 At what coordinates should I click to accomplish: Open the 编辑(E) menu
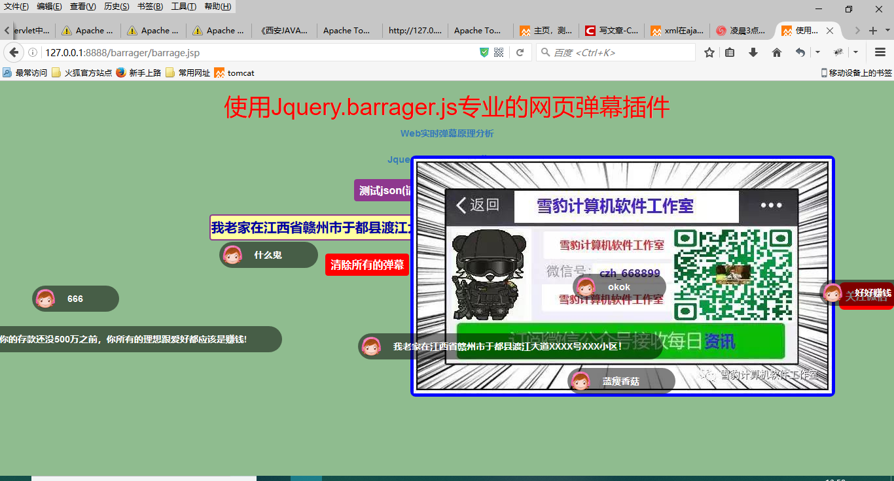pos(49,7)
